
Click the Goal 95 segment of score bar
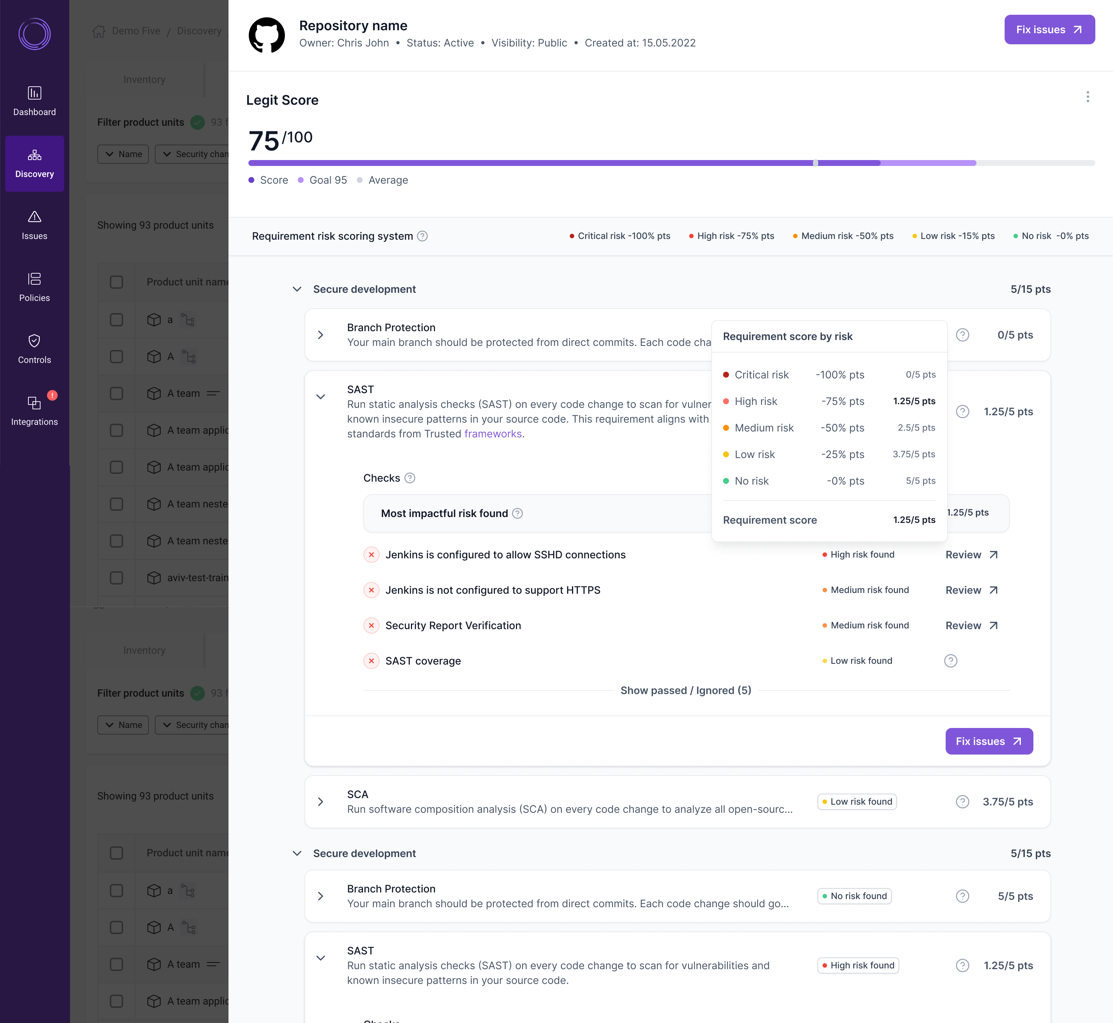coord(928,163)
